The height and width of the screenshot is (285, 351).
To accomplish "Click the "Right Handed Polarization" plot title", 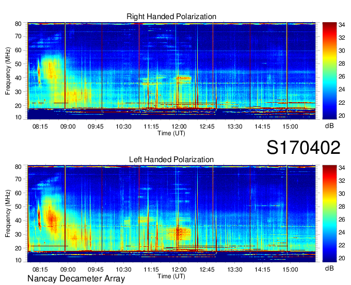I will tap(171, 17).
